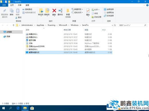Switch to the 查看 view tab

[x=27, y=5]
